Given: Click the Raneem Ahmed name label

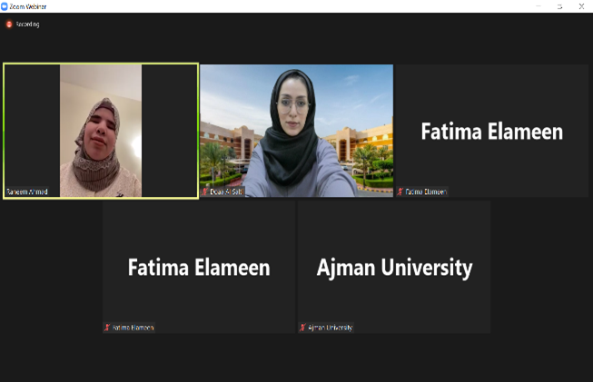Looking at the screenshot, I should click(27, 191).
